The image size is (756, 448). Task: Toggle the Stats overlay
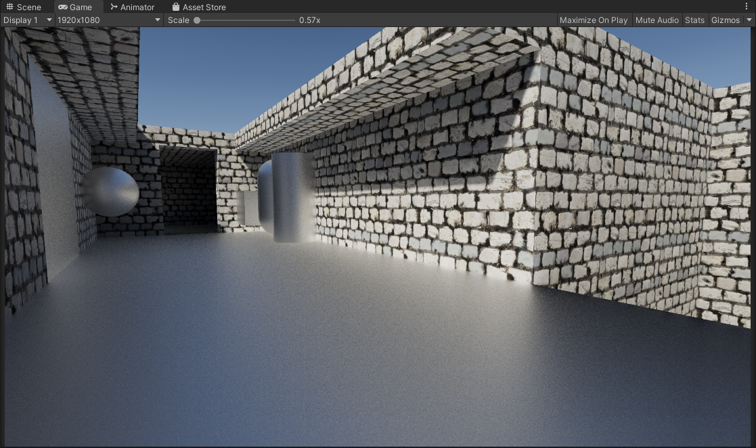coord(694,20)
